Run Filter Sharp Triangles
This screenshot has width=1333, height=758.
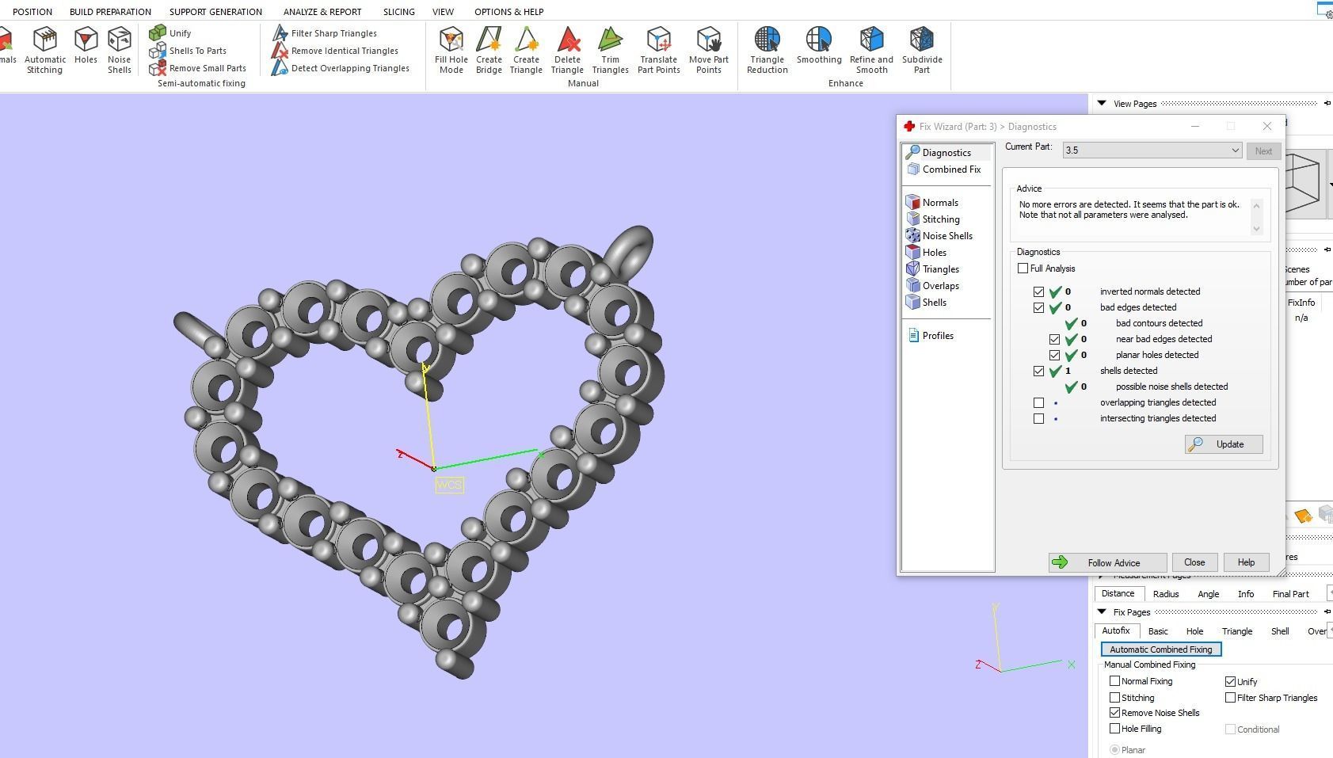325,32
